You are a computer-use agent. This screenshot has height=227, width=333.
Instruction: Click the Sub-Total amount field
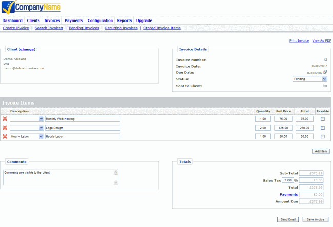click(311, 173)
